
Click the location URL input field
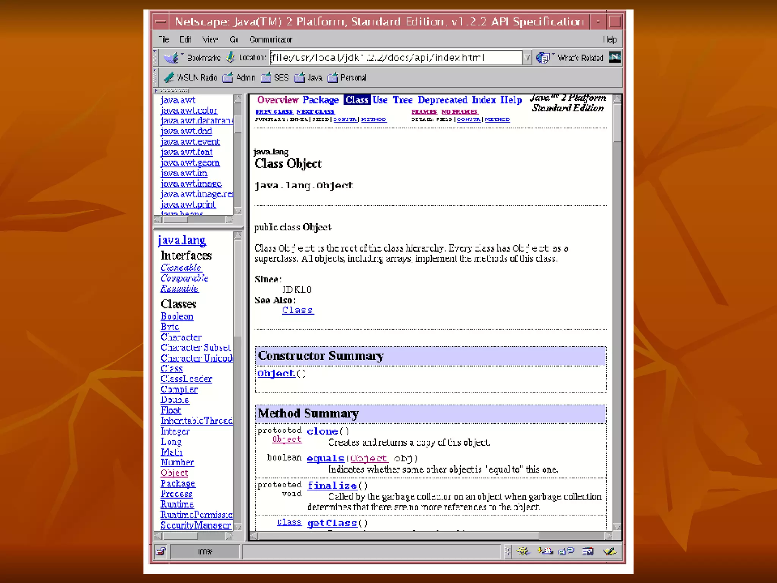tap(395, 58)
